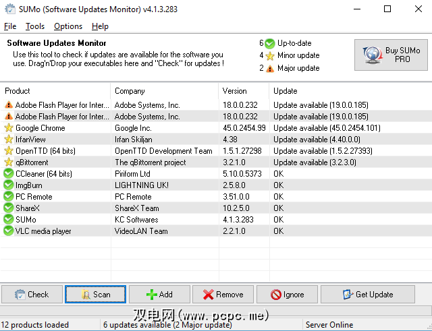Screen dimensions: 432x331
Task: Click company cell 'LIGHTNING UK!'
Action: pos(142,185)
